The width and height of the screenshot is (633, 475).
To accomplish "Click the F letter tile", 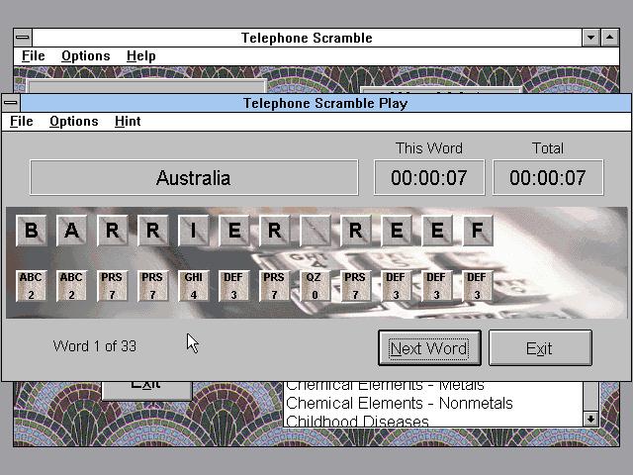I will point(478,231).
